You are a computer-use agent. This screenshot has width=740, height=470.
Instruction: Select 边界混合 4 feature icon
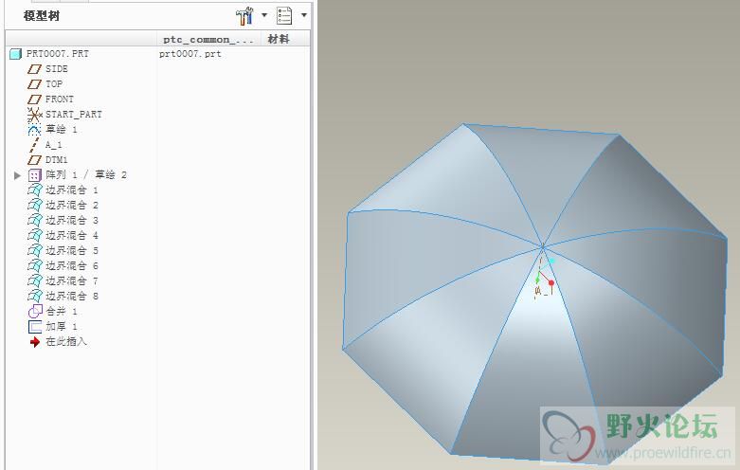[x=35, y=235]
